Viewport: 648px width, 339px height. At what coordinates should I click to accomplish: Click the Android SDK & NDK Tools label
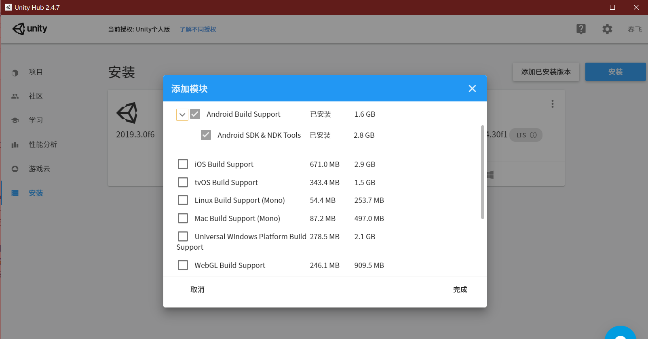[x=259, y=135]
